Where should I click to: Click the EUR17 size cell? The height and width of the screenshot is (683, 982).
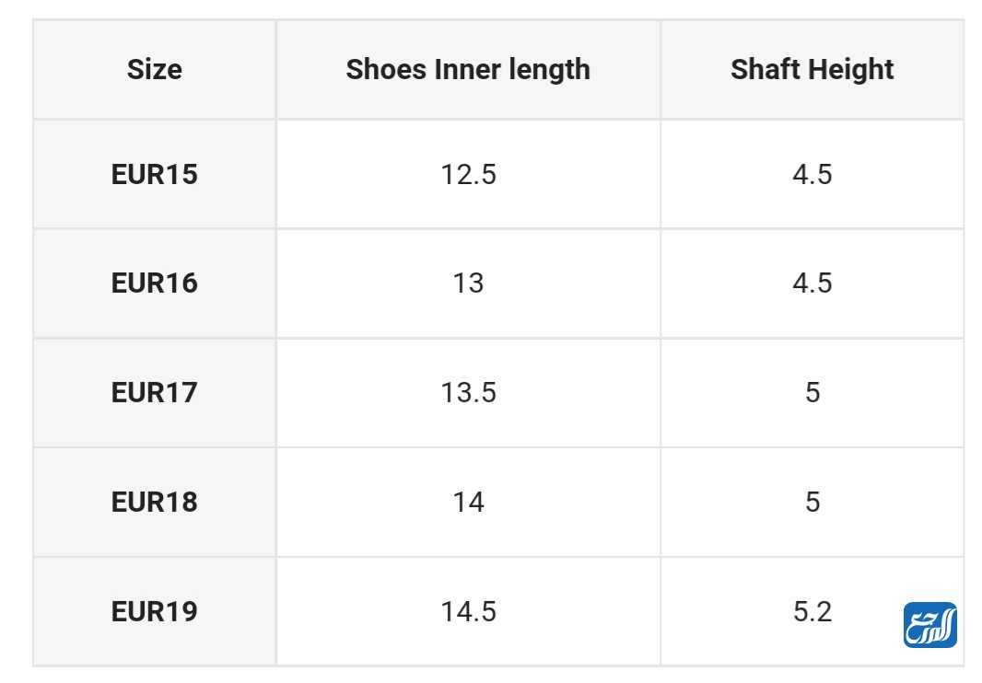coord(154,392)
